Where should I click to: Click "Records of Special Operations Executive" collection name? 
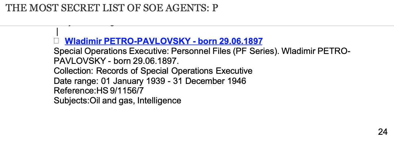(x=174, y=71)
